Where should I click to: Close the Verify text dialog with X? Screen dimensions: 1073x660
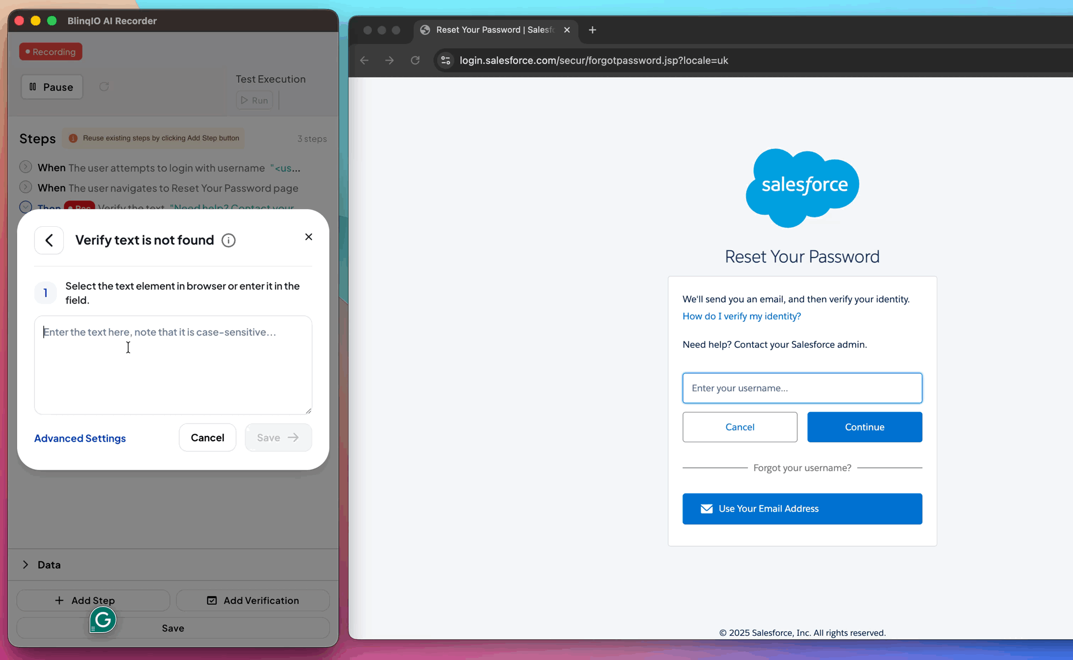[x=308, y=237]
